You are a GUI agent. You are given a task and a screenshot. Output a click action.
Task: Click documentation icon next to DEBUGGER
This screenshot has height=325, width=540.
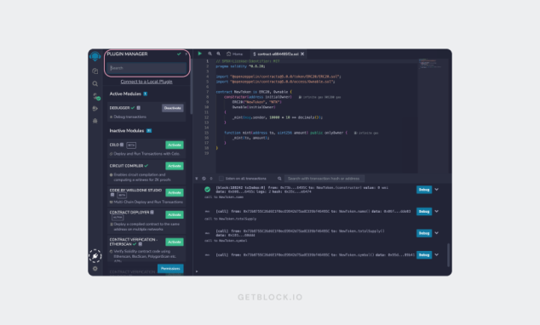[139, 108]
